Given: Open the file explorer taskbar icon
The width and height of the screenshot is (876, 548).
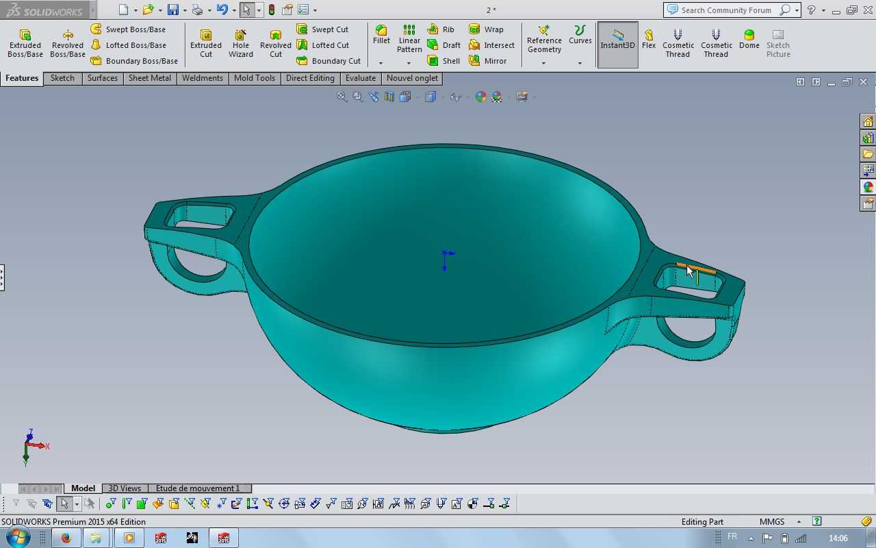Looking at the screenshot, I should coord(96,538).
